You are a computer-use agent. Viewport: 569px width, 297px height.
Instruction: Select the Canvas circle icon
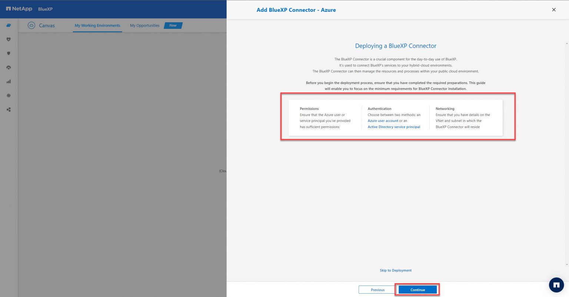pos(31,25)
